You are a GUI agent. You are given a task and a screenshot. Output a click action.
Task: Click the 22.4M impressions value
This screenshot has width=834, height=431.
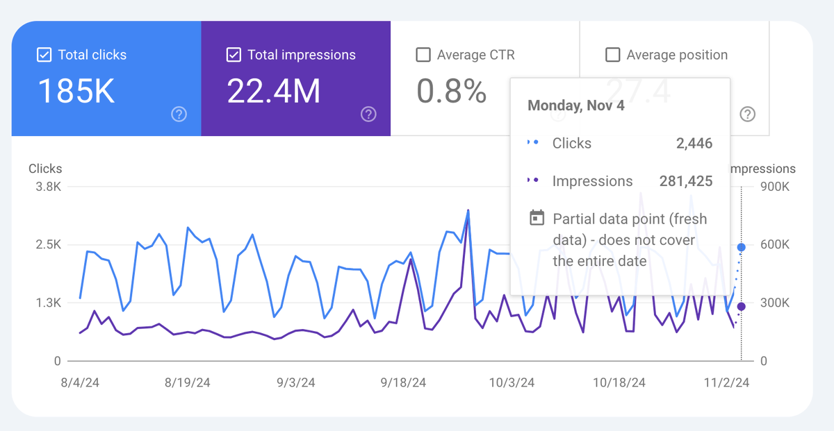273,91
